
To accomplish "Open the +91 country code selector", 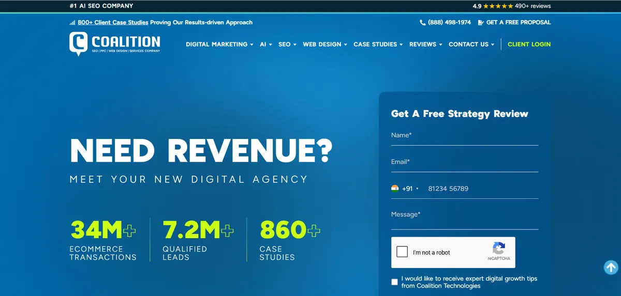I will (x=405, y=189).
